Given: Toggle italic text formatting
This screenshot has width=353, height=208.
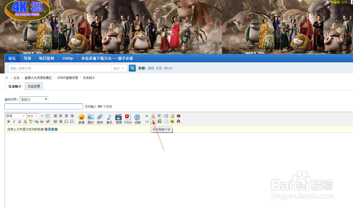Looking at the screenshot, I should tap(14, 121).
